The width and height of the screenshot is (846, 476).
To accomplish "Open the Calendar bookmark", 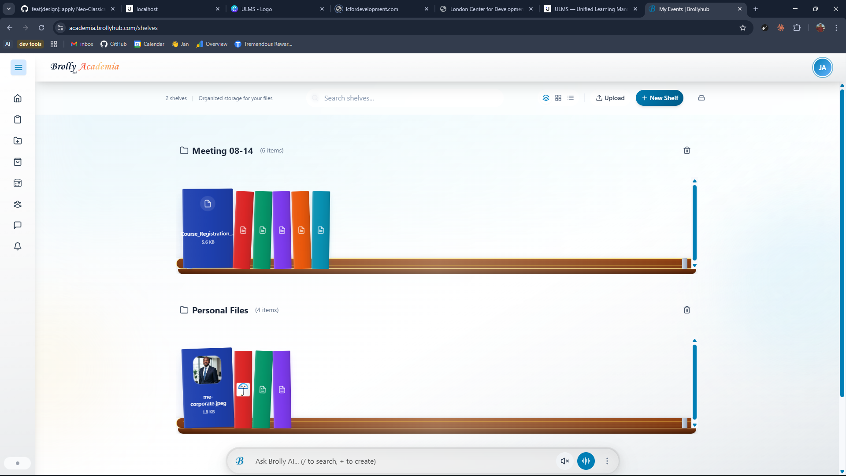I will pyautogui.click(x=149, y=44).
